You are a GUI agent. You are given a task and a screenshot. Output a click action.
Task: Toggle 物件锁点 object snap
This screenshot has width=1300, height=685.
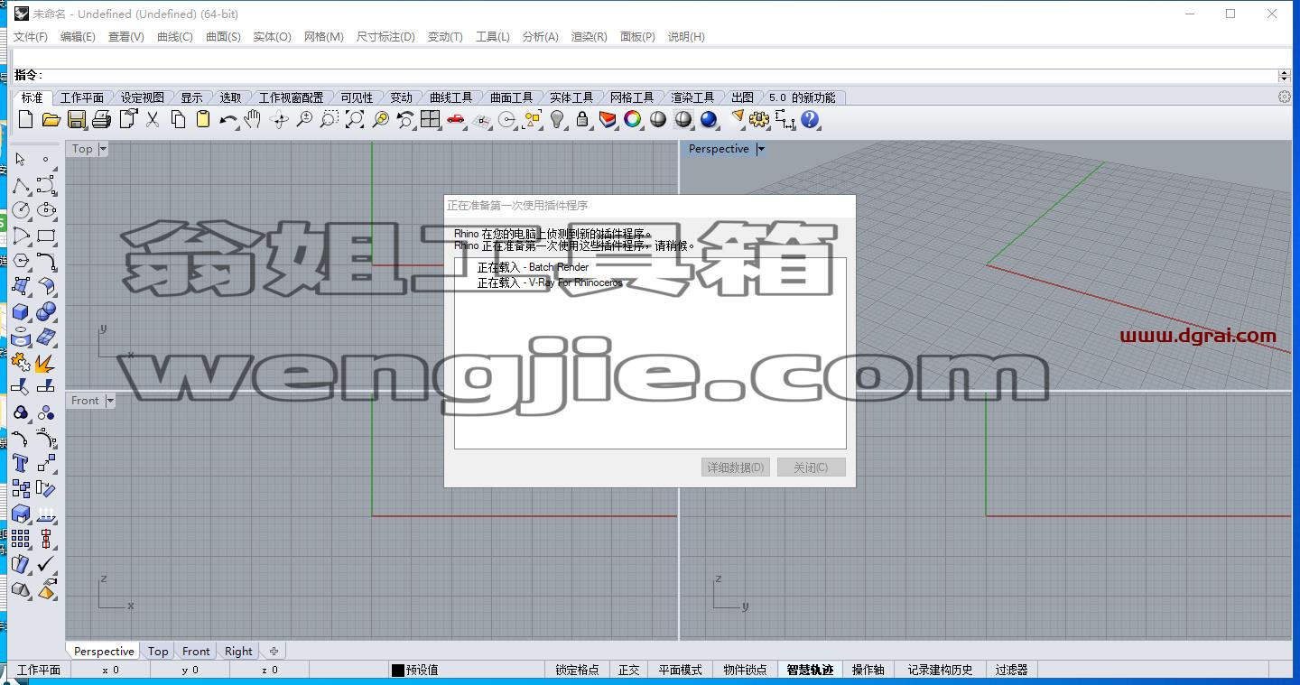tap(746, 670)
